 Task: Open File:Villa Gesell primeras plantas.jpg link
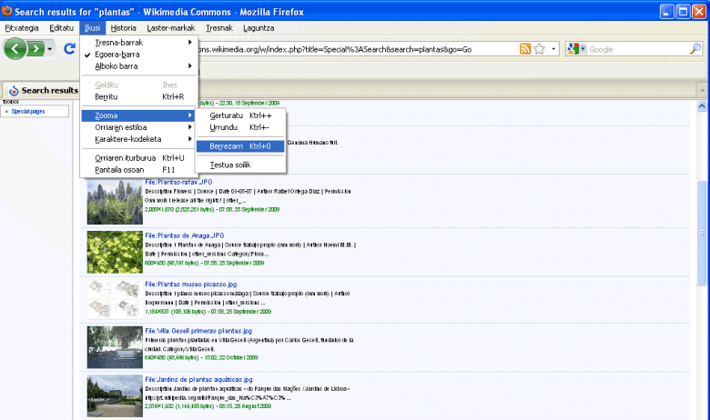[198, 331]
